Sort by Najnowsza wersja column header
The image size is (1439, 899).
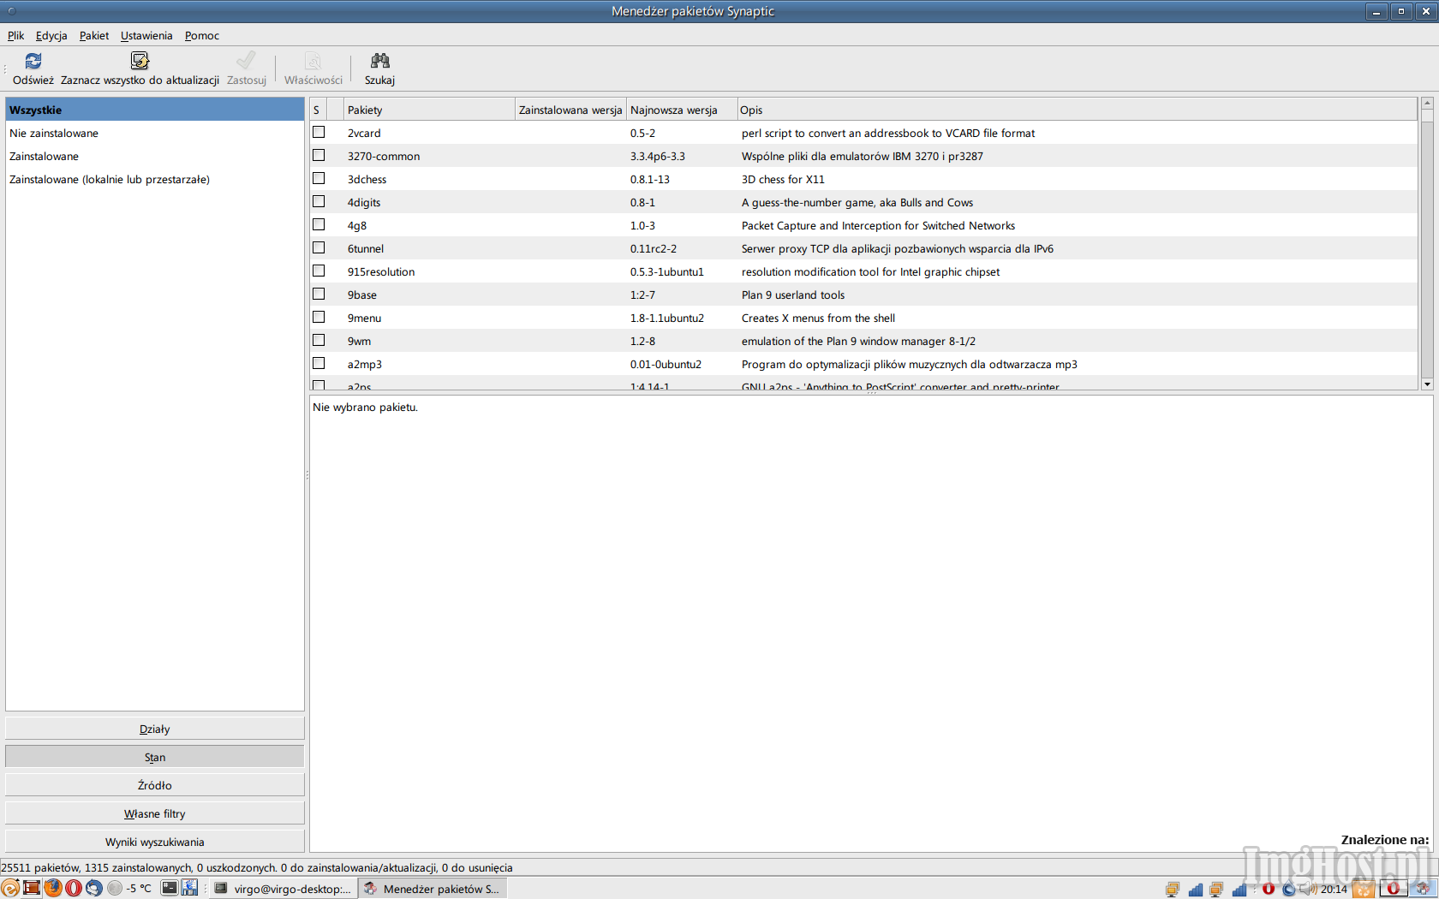click(x=682, y=110)
